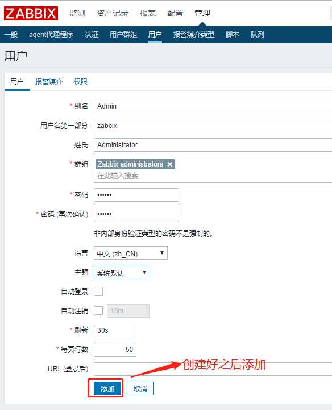Click the 用户名第一部分 field containing zabbix

[213, 126]
